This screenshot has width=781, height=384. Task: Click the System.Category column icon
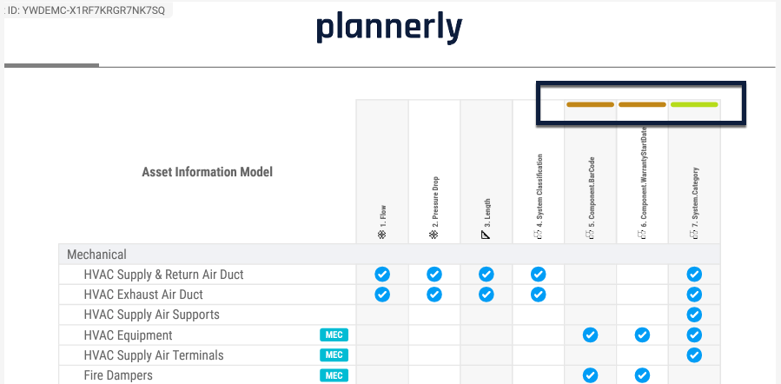coord(694,235)
